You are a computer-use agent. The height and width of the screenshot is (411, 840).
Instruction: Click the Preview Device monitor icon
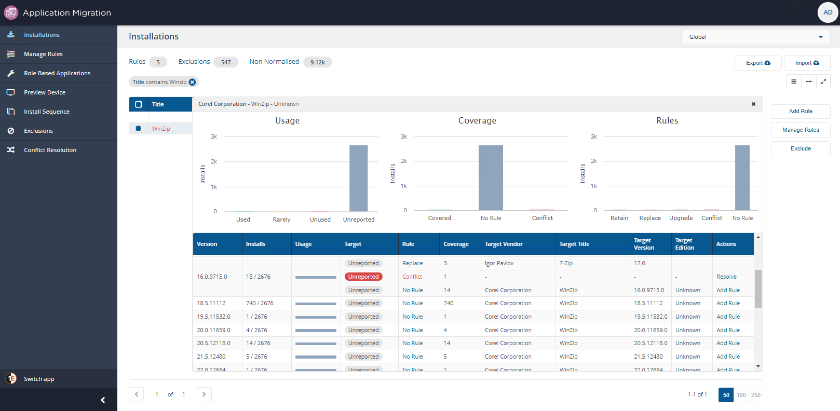tap(11, 92)
